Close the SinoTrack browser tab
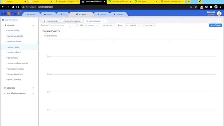 [104, 1]
